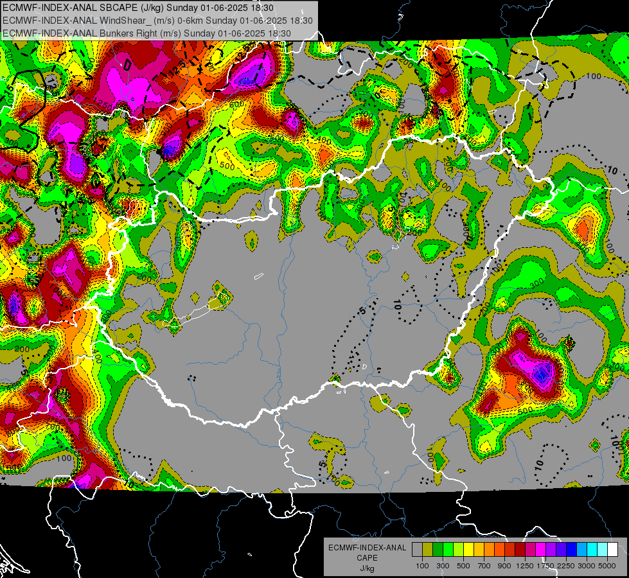Viewport: 629px width, 578px height.
Task: Pick the white swatch at the legend end
Action: coord(613,550)
